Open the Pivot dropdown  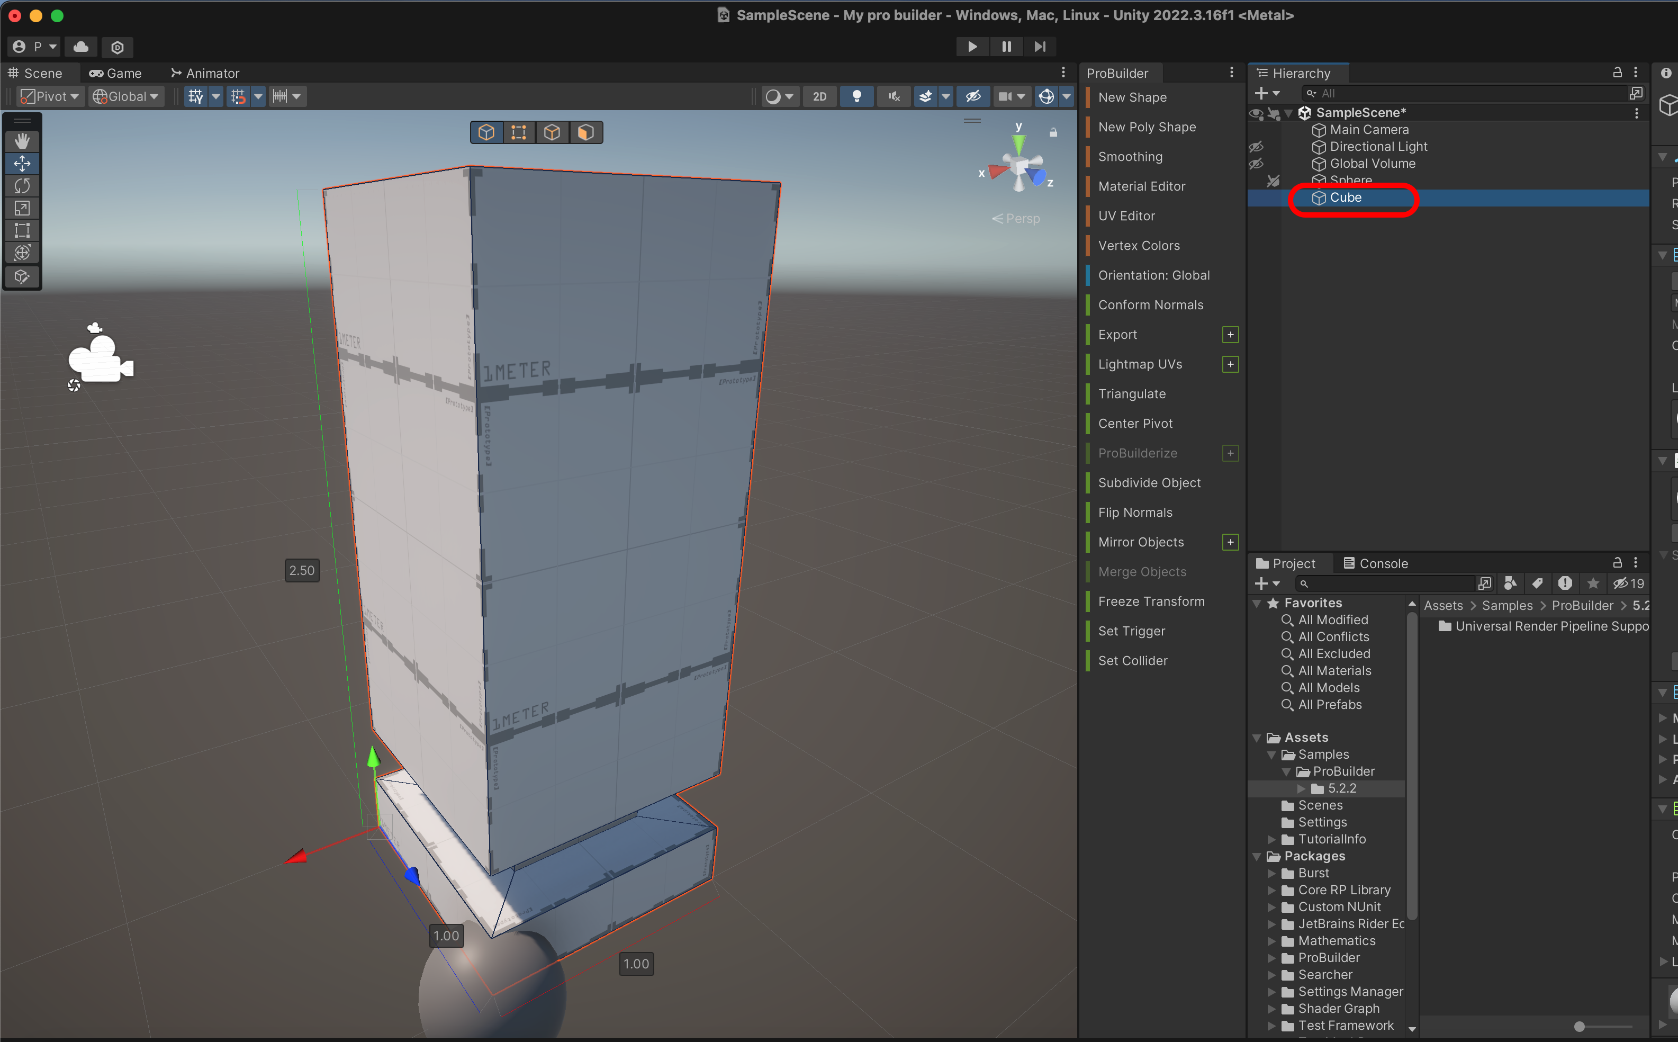(50, 96)
